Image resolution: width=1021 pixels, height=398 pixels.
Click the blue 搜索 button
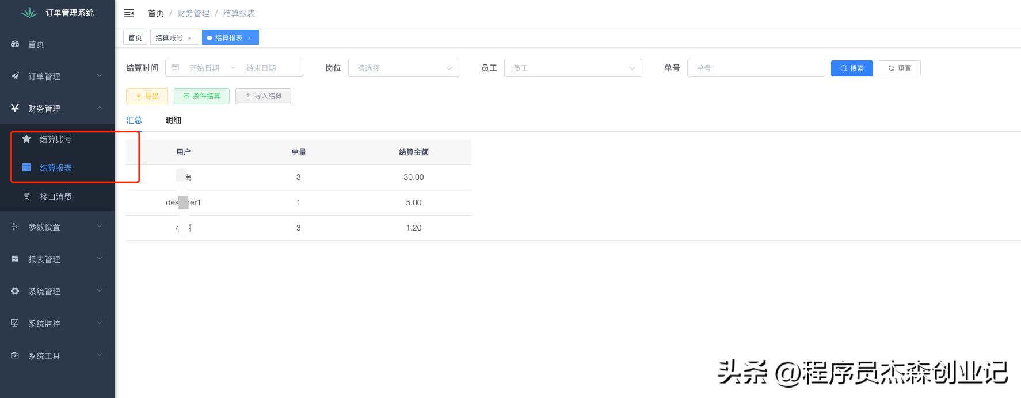point(852,68)
